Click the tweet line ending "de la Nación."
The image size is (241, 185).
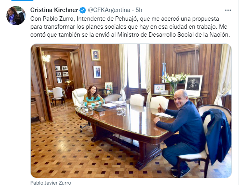pos(130,35)
